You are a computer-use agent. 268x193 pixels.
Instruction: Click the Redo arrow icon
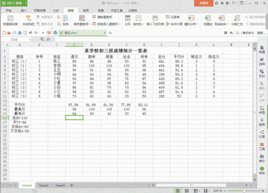pos(36,33)
